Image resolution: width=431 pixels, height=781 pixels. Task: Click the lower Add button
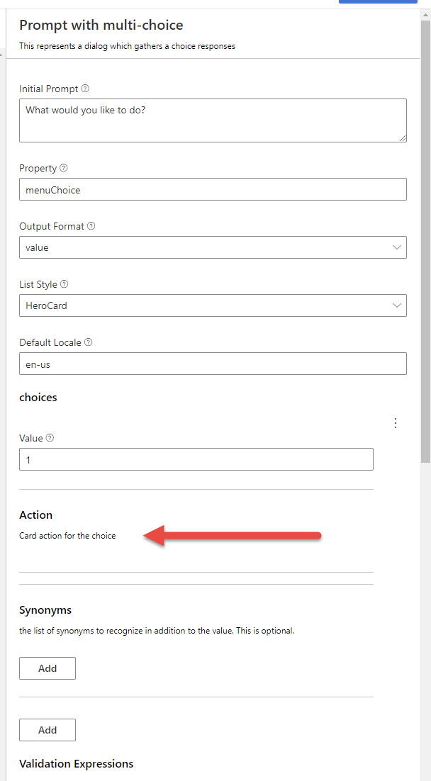pyautogui.click(x=47, y=729)
